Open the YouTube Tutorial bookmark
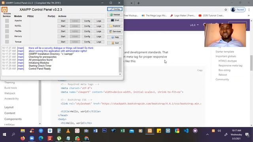Viewport: 253px width, 142px height. [211, 16]
